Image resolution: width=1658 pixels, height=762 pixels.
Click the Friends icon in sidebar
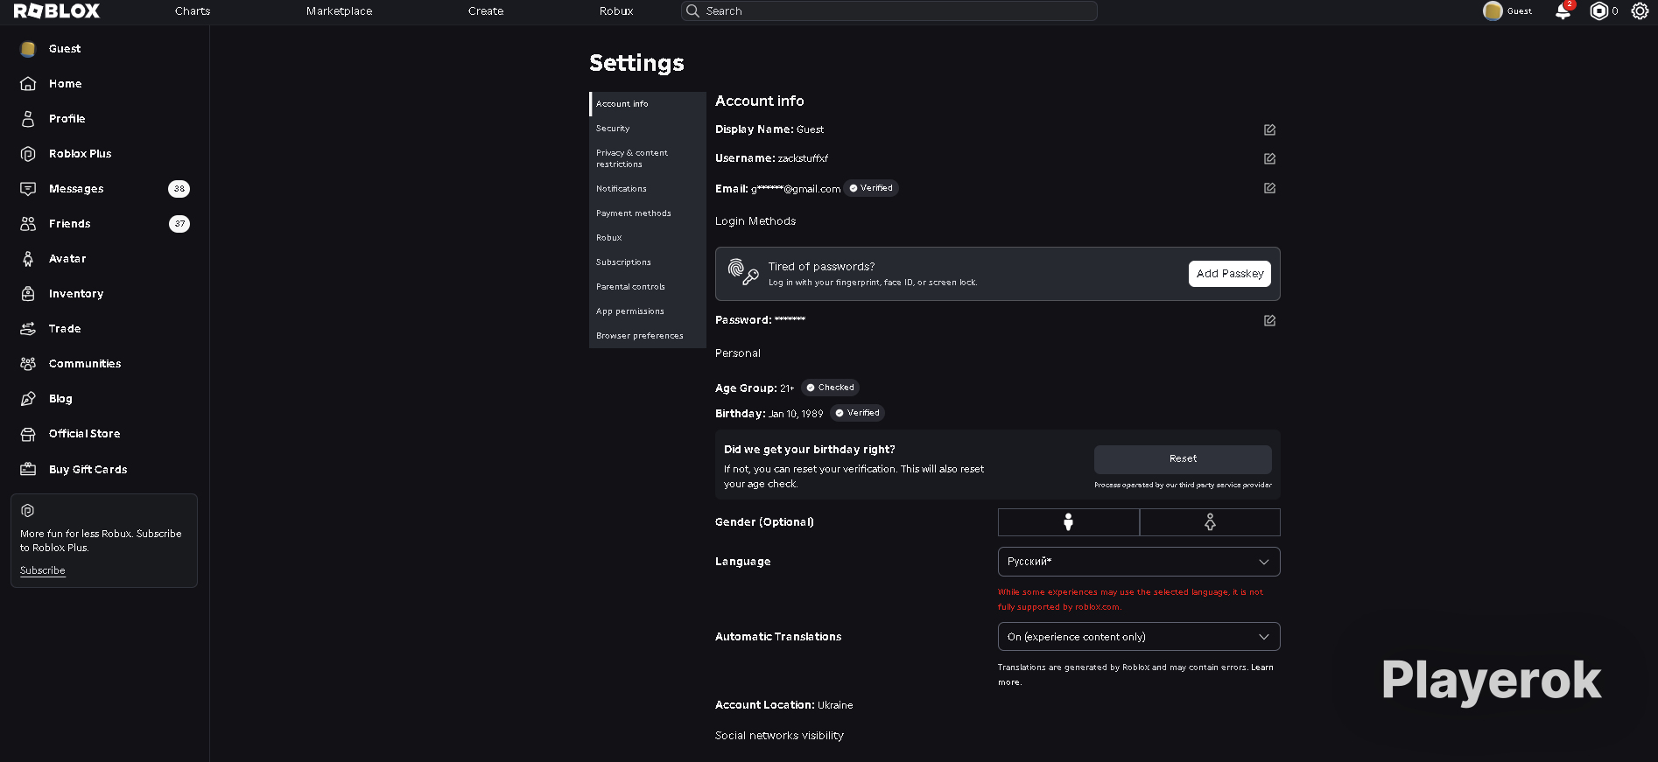pyautogui.click(x=28, y=224)
